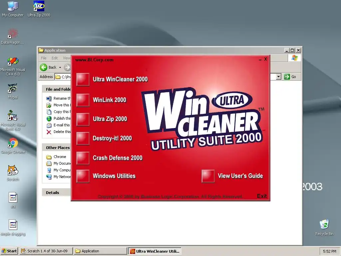Start Ultra Zip 2000 from suite launcher
The height and width of the screenshot is (256, 341).
coord(83,119)
